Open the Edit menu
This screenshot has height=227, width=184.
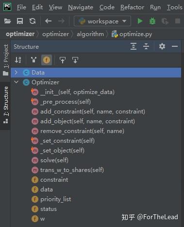(x=37, y=7)
